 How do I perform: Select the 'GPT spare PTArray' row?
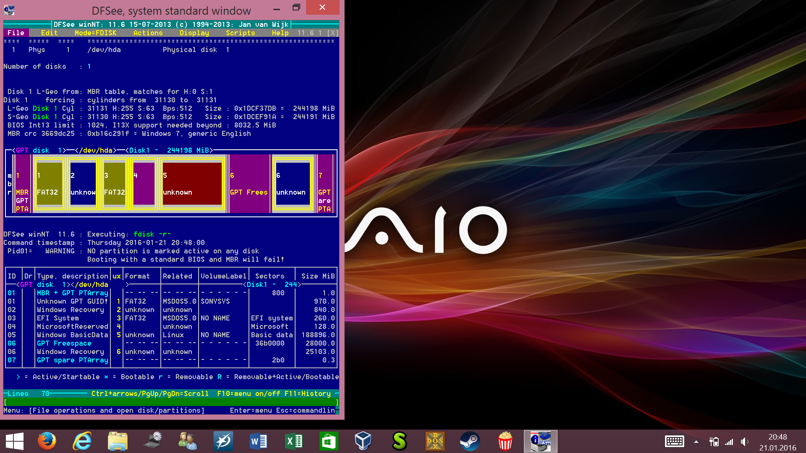[x=171, y=360]
